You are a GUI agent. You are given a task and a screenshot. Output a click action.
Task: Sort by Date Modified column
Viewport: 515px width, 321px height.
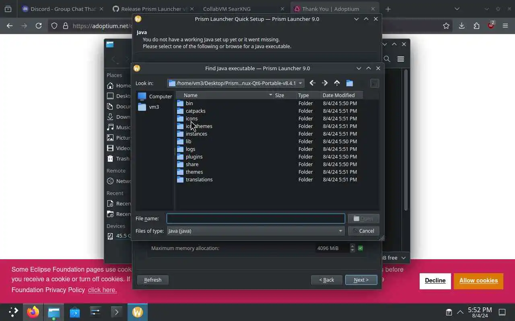pos(342,95)
